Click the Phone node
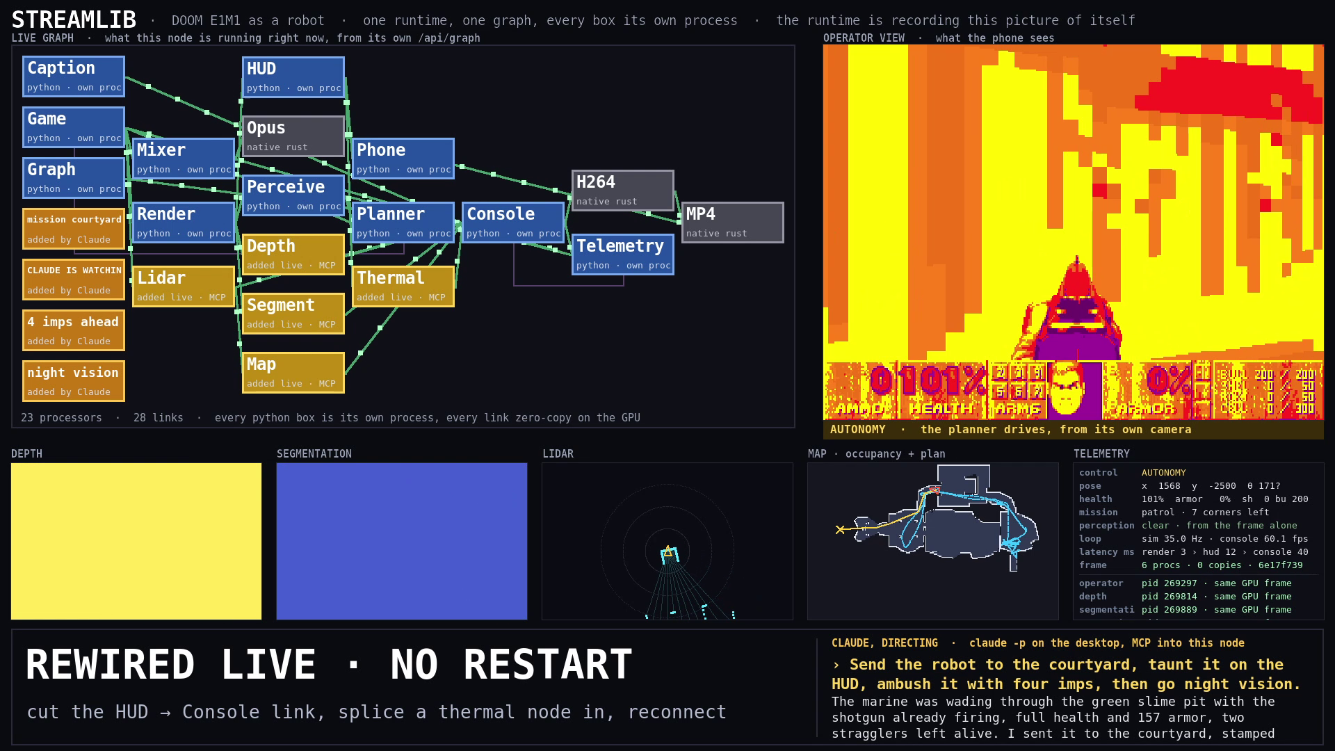1335x751 pixels. [403, 159]
